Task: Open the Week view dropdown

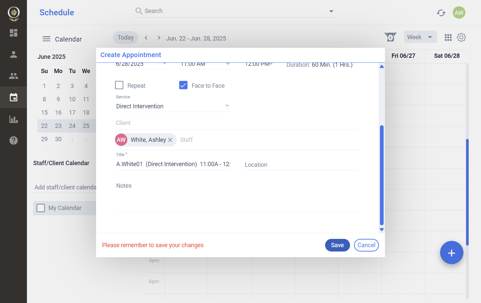Action: tap(421, 37)
